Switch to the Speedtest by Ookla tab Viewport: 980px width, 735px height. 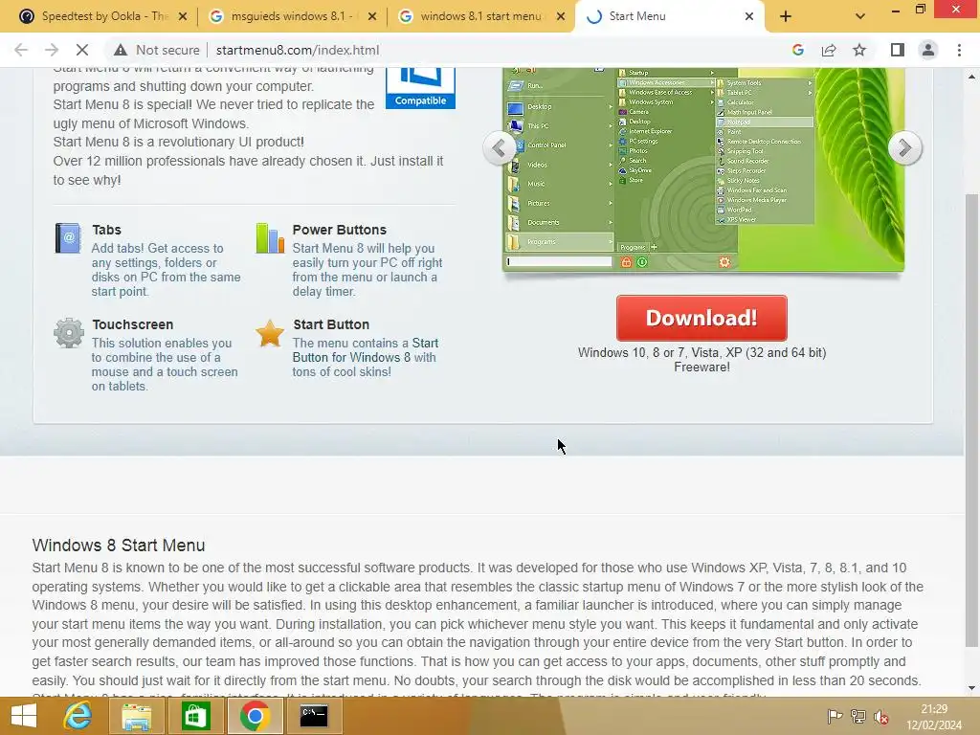click(94, 16)
